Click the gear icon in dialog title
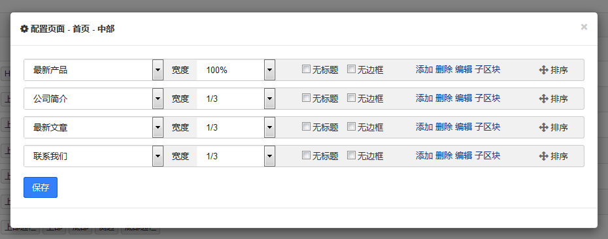 tap(24, 29)
